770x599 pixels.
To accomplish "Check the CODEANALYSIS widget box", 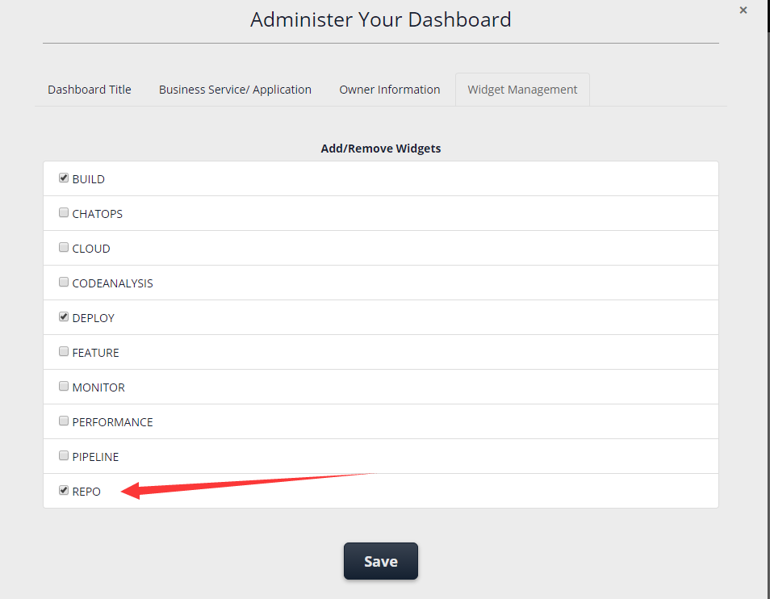I will (64, 283).
